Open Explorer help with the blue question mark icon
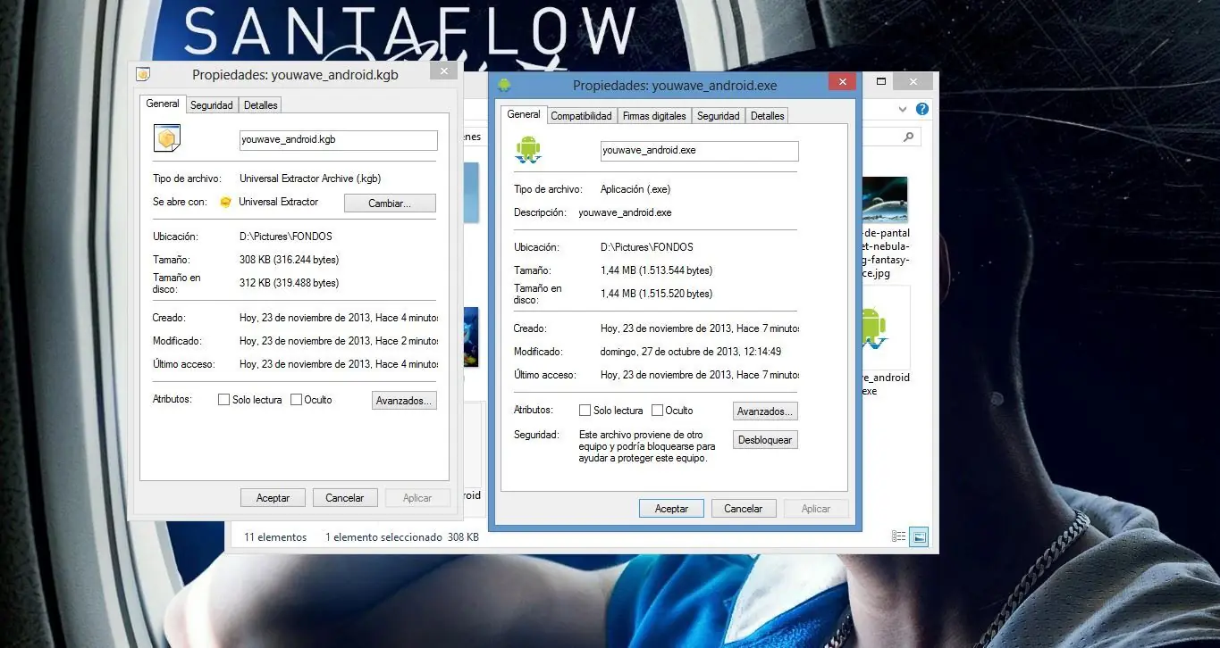 [922, 109]
